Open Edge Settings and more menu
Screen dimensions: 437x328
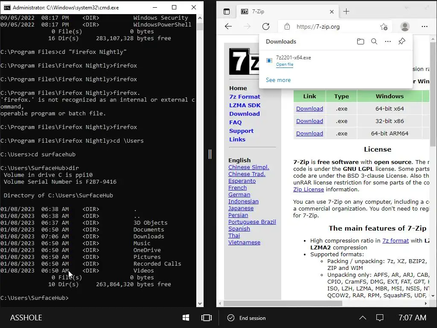tap(425, 26)
